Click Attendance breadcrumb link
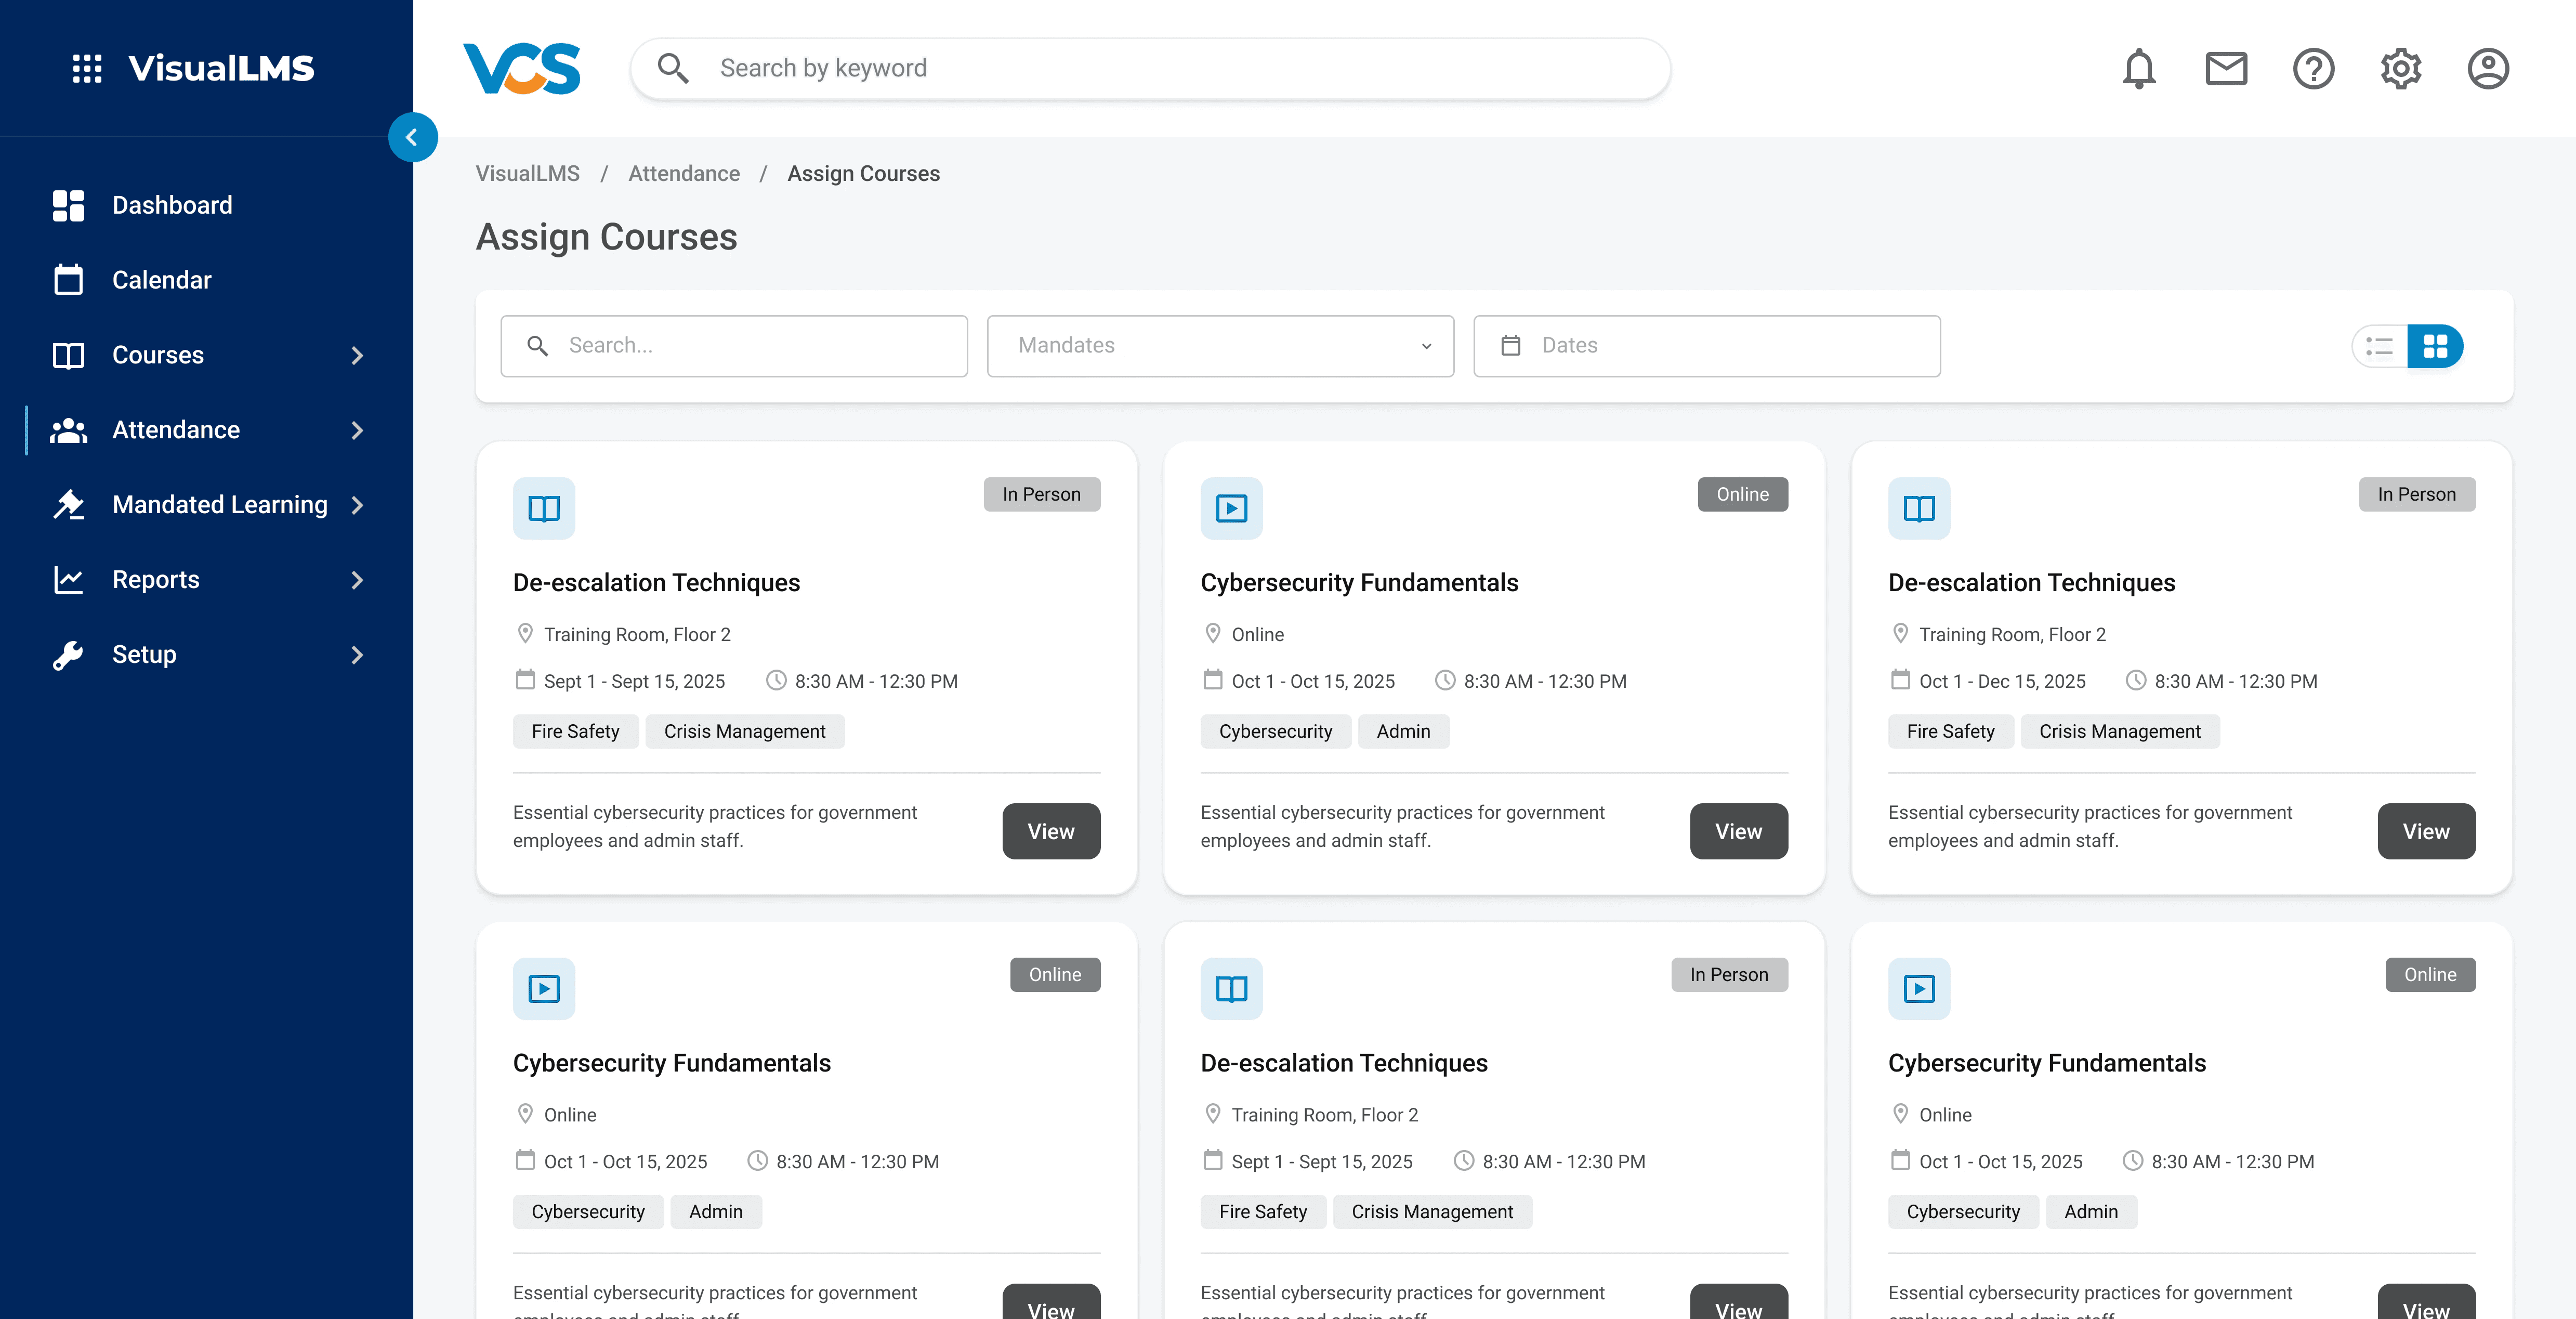 click(683, 173)
